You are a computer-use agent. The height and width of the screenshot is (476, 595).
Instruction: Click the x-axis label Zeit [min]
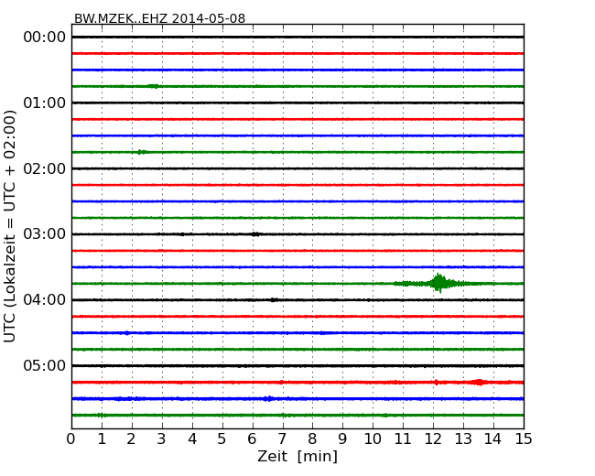point(297,457)
